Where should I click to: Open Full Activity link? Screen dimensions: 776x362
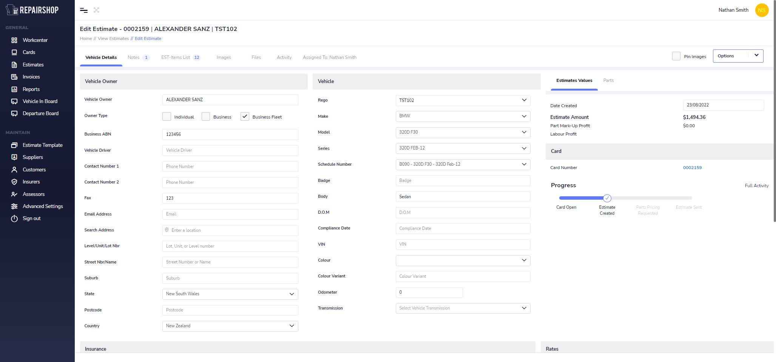[x=756, y=186]
